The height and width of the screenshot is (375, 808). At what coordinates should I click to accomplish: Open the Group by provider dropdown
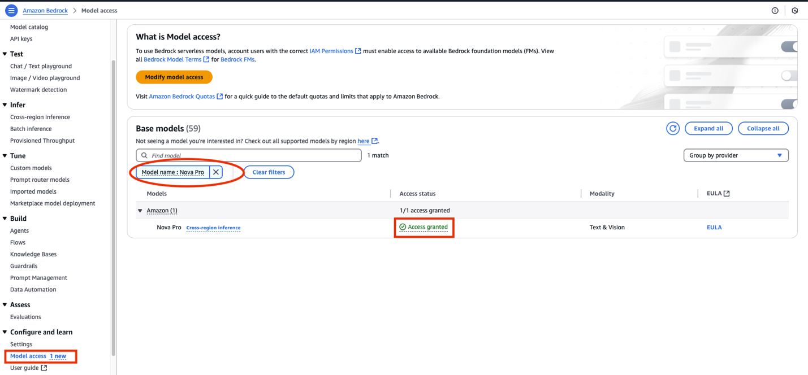[x=736, y=155]
